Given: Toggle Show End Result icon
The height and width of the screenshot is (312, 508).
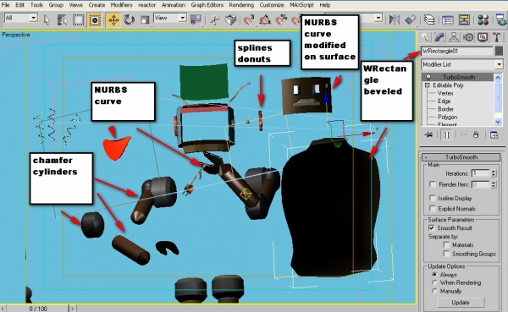Looking at the screenshot, I should coord(446,134).
